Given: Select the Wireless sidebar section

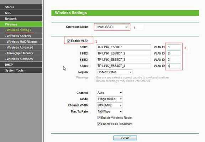Looking at the screenshot, I should (x=21, y=24).
